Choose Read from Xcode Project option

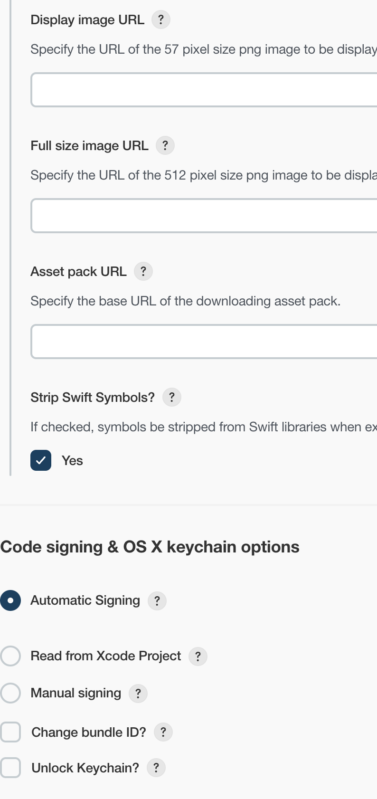click(x=10, y=656)
